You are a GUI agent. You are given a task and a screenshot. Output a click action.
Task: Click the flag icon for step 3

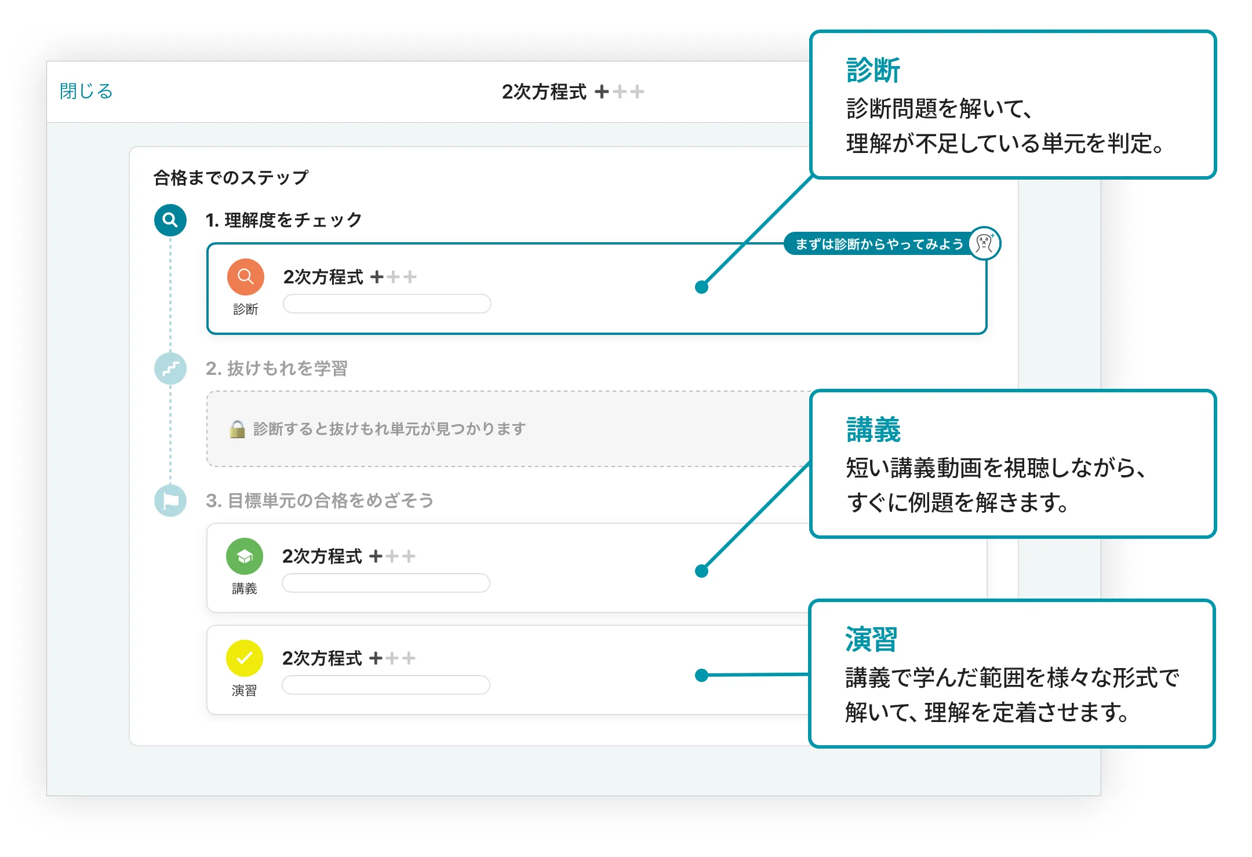[170, 501]
